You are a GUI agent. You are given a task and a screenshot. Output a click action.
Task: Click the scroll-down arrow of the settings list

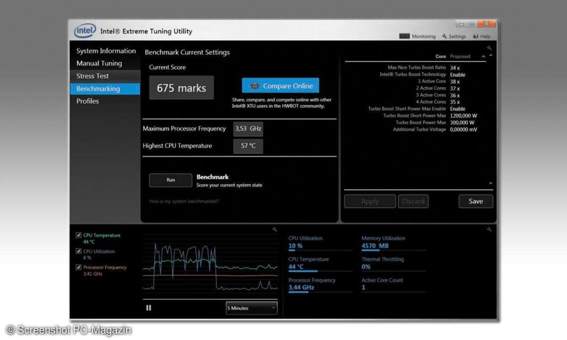tap(490, 183)
